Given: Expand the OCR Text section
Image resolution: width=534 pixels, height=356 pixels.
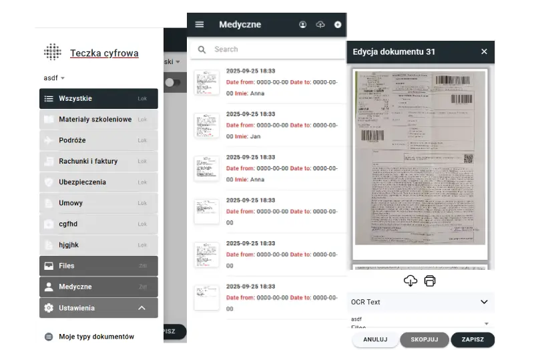Looking at the screenshot, I should pyautogui.click(x=484, y=302).
